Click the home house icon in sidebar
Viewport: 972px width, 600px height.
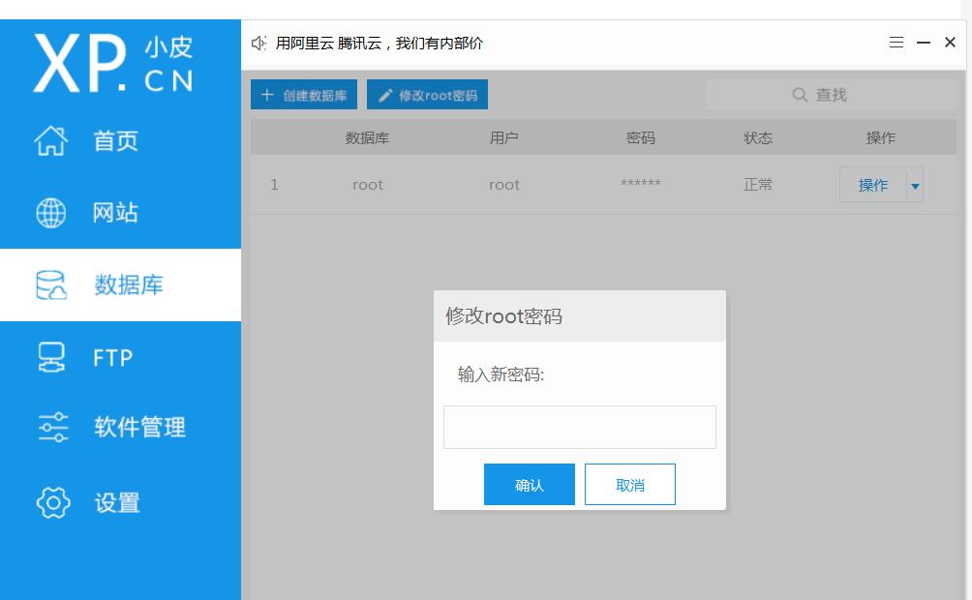point(51,141)
